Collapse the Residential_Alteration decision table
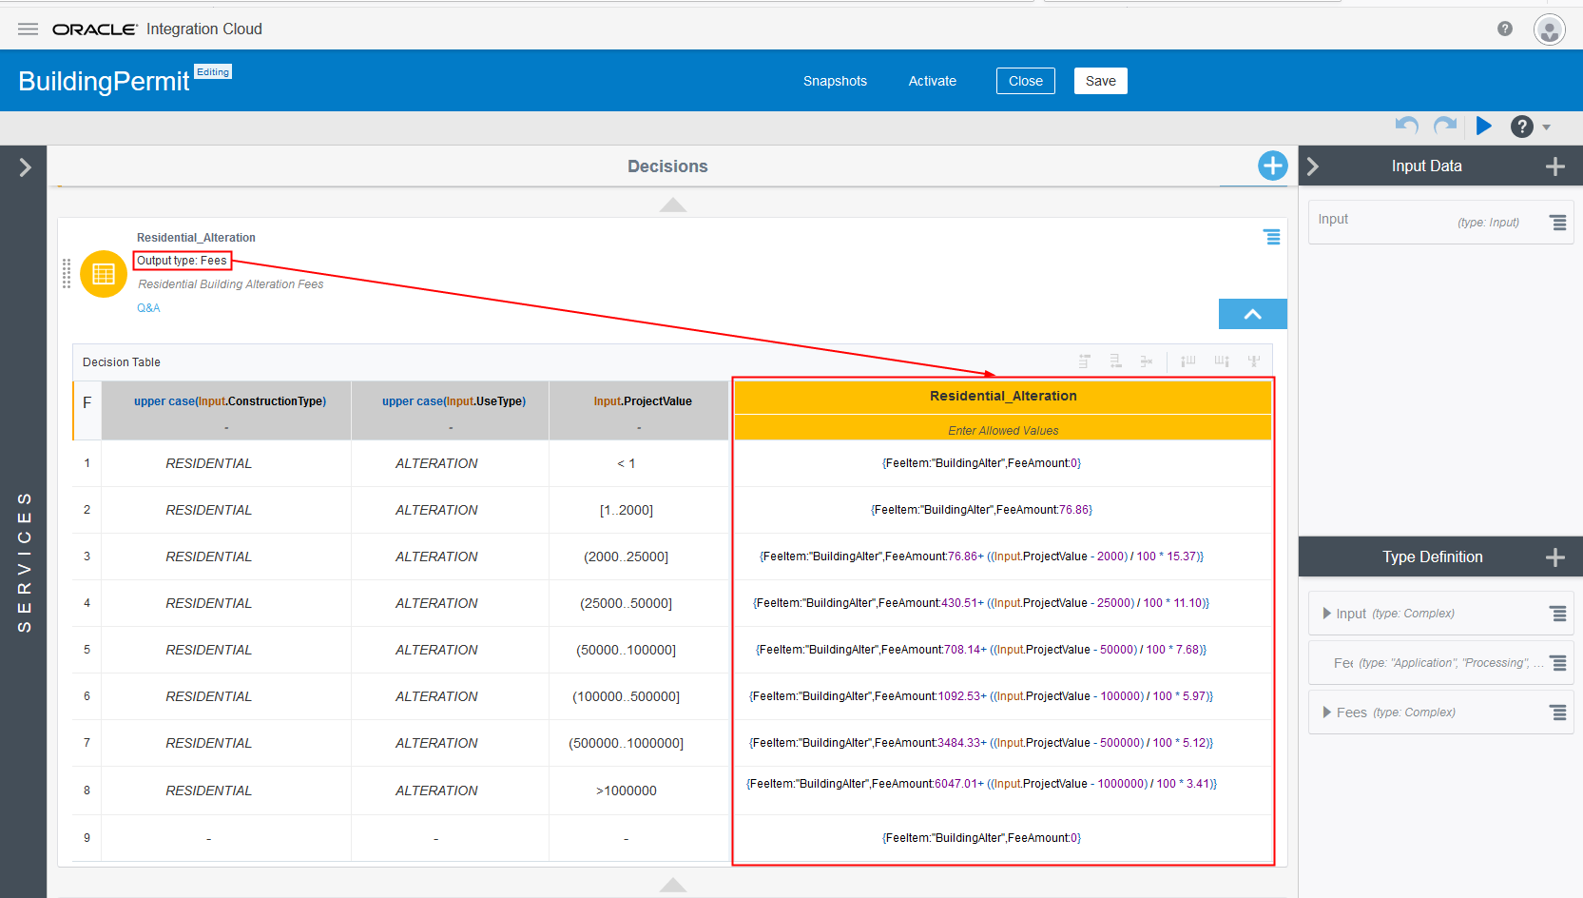1583x898 pixels. (x=1252, y=313)
